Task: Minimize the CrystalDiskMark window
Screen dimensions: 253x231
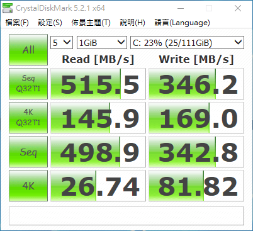Action: pyautogui.click(x=181, y=8)
